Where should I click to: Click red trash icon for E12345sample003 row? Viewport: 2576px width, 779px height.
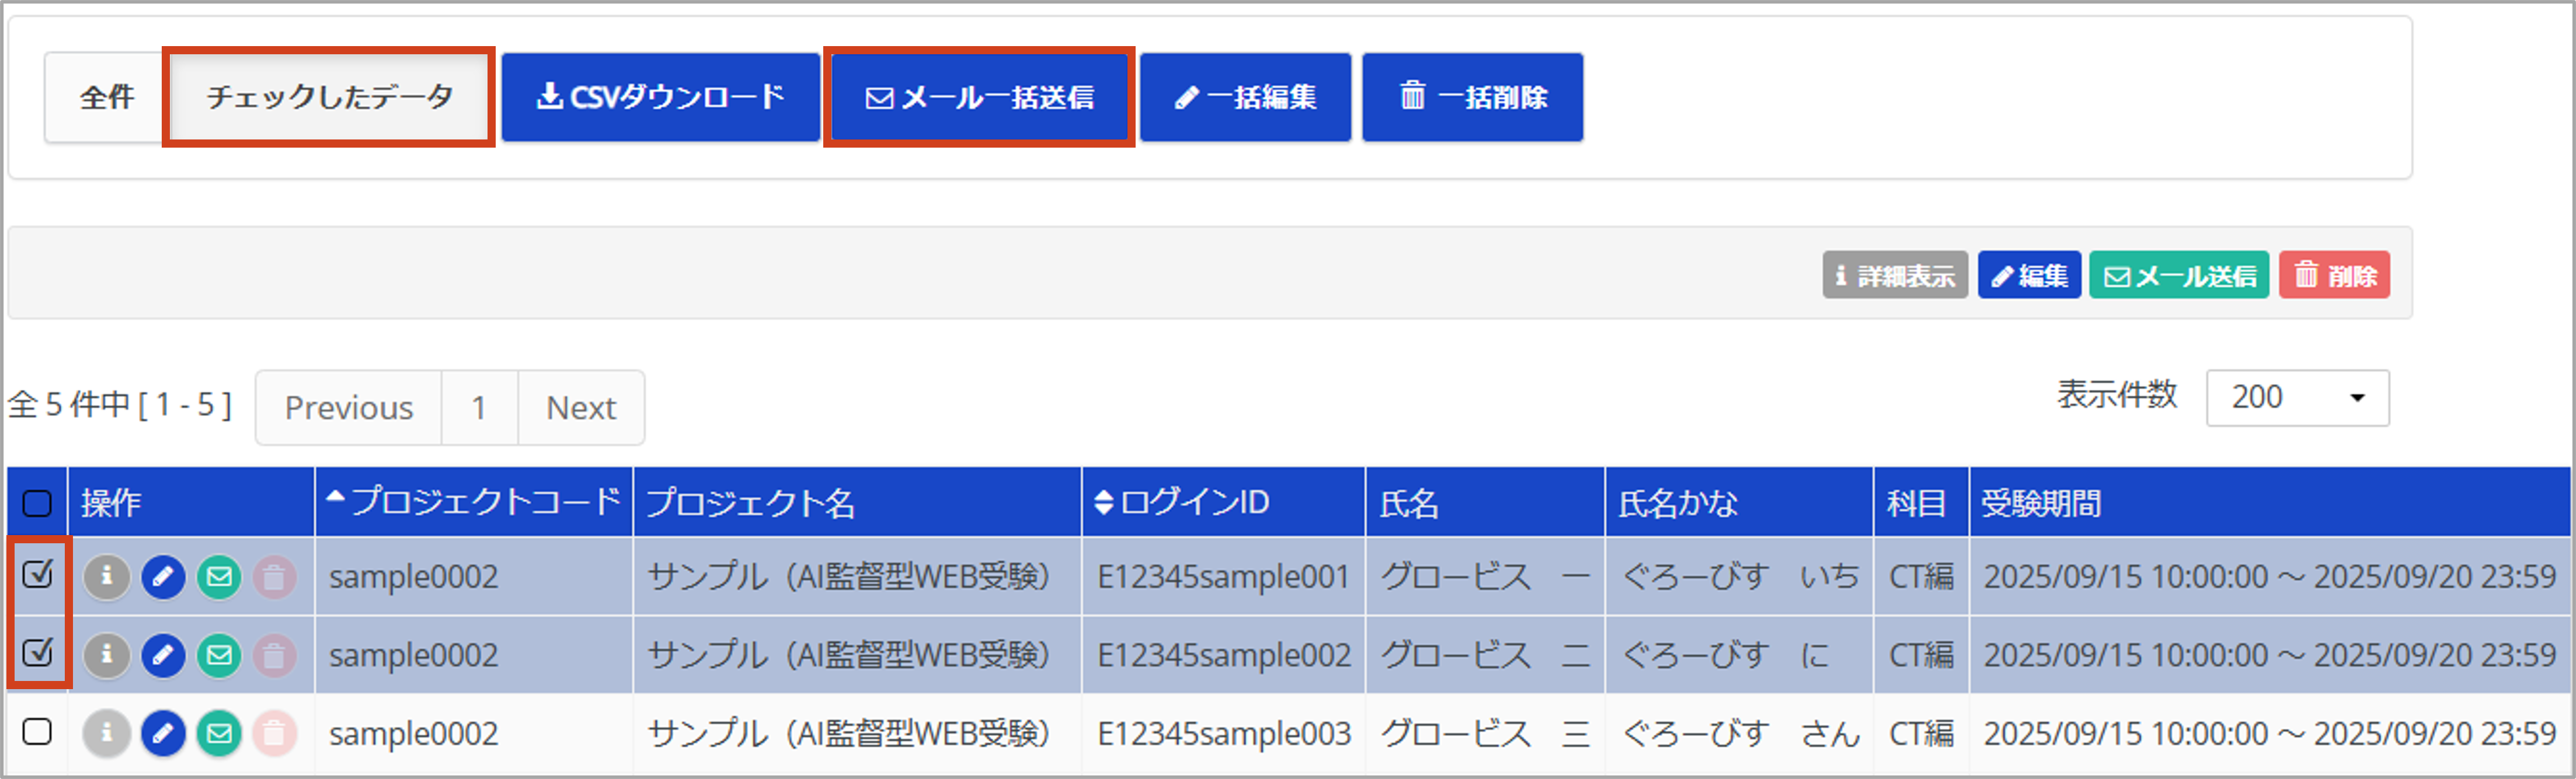coord(274,734)
